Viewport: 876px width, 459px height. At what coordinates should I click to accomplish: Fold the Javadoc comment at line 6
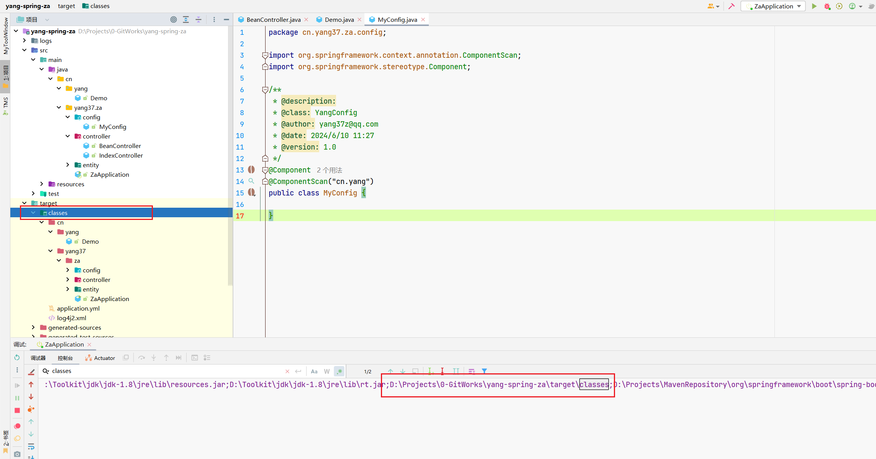click(x=265, y=90)
